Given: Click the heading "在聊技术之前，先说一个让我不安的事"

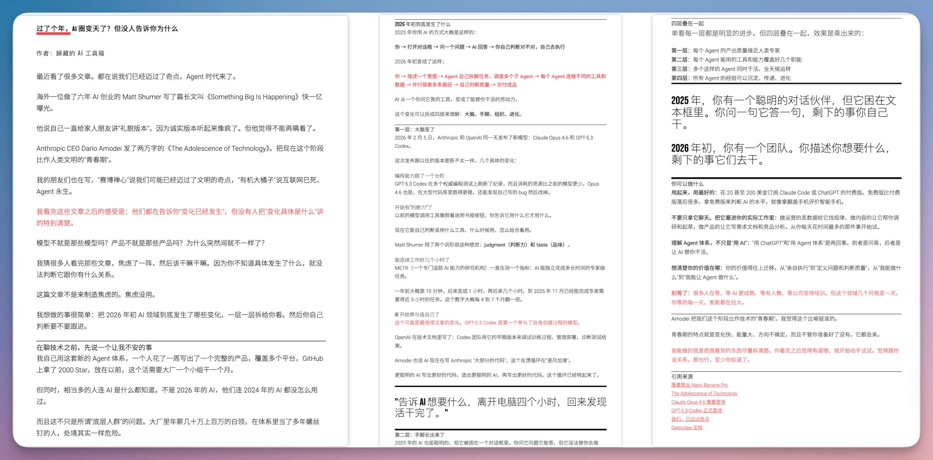Looking at the screenshot, I should 94,347.
